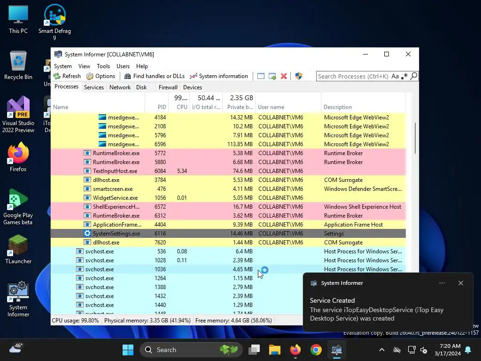The width and height of the screenshot is (481, 361).
Task: Select dllhost.exe with PID 7620
Action: pos(228,243)
